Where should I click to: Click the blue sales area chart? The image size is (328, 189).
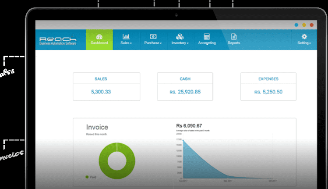[x=197, y=168]
